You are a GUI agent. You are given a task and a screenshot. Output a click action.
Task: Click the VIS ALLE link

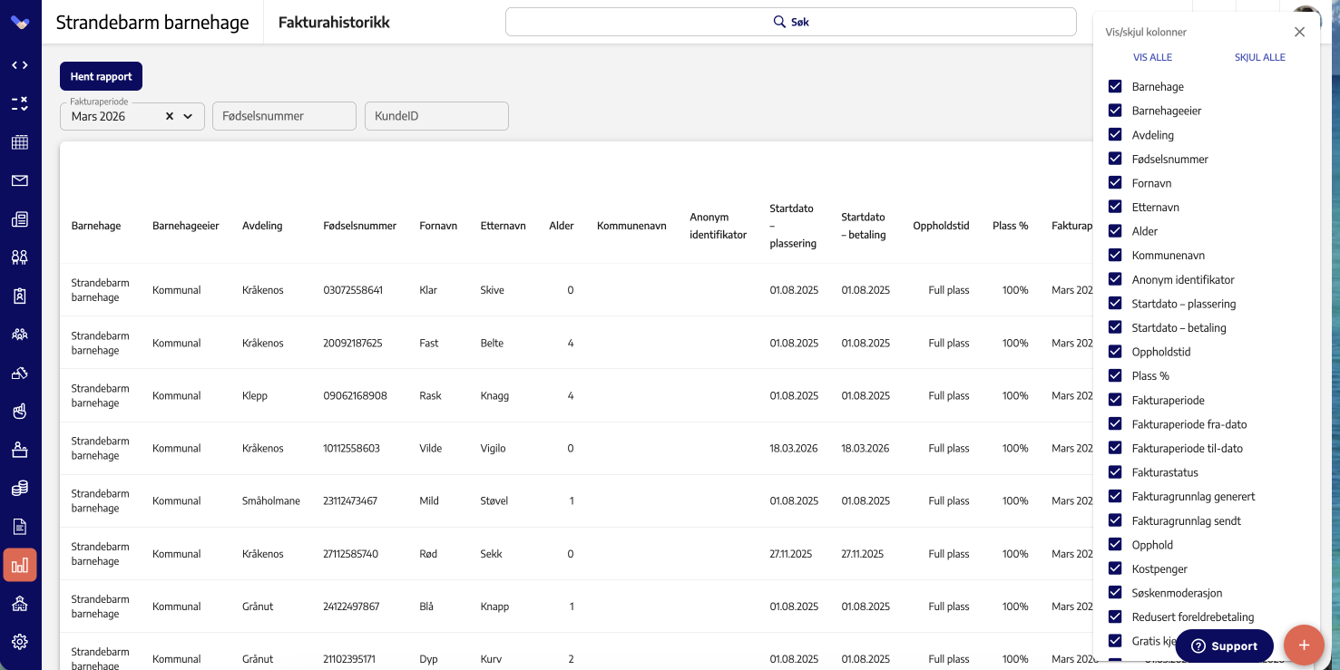[x=1152, y=57]
